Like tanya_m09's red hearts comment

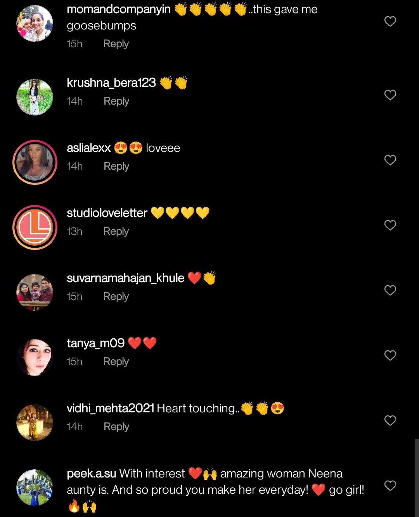390,355
